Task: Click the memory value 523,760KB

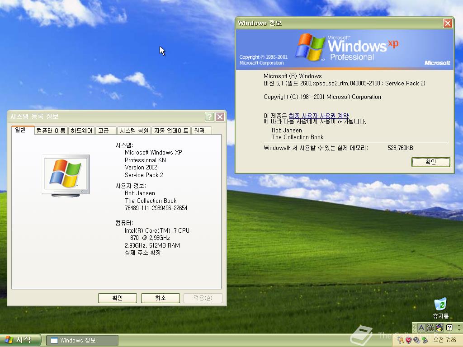Action: click(x=401, y=148)
